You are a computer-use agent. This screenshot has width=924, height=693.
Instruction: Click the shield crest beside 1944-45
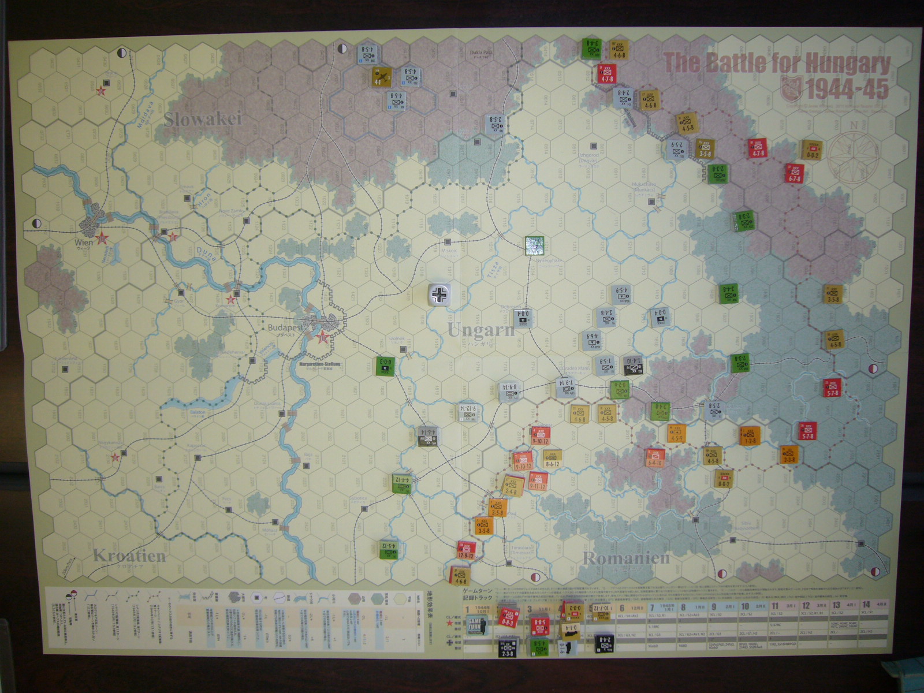[791, 89]
